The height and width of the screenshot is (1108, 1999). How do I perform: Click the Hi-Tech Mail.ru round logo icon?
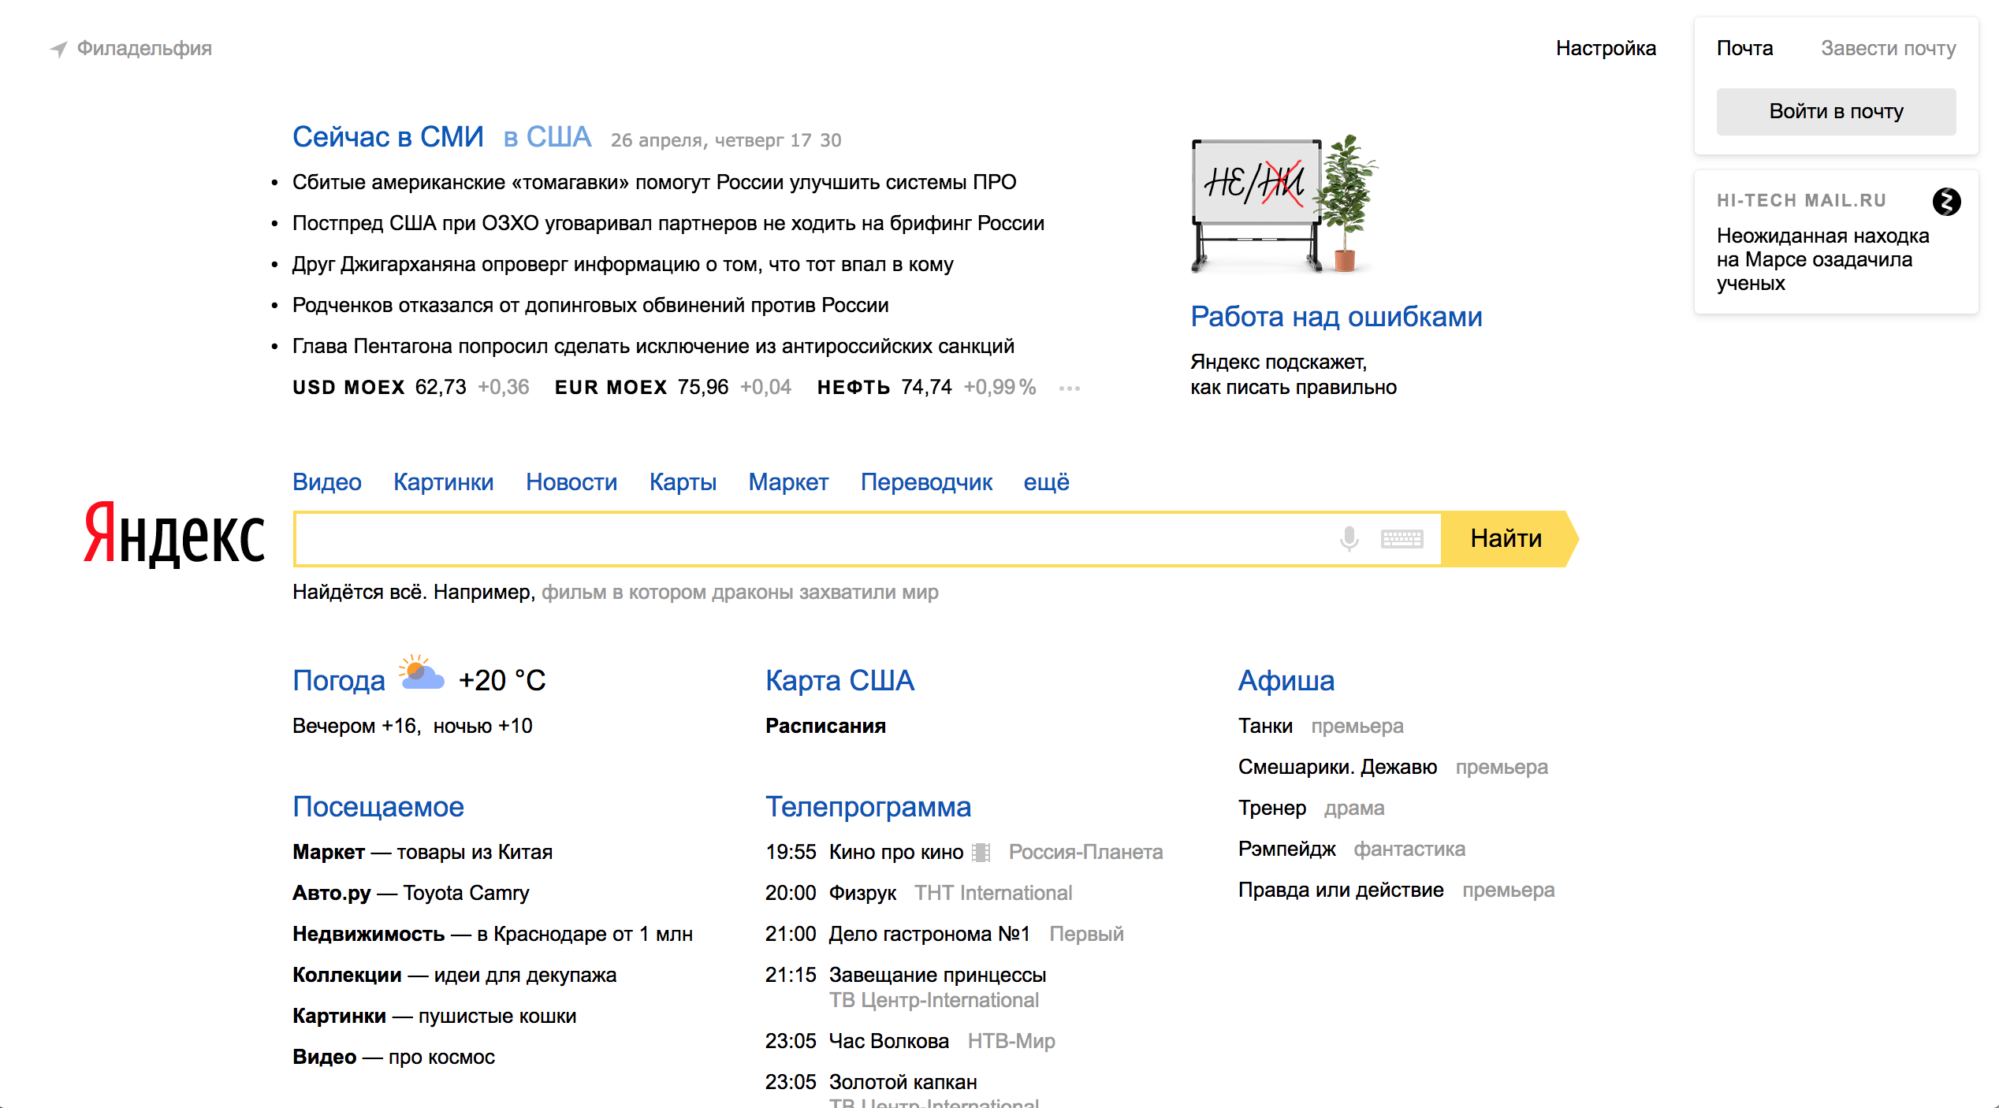(1946, 202)
